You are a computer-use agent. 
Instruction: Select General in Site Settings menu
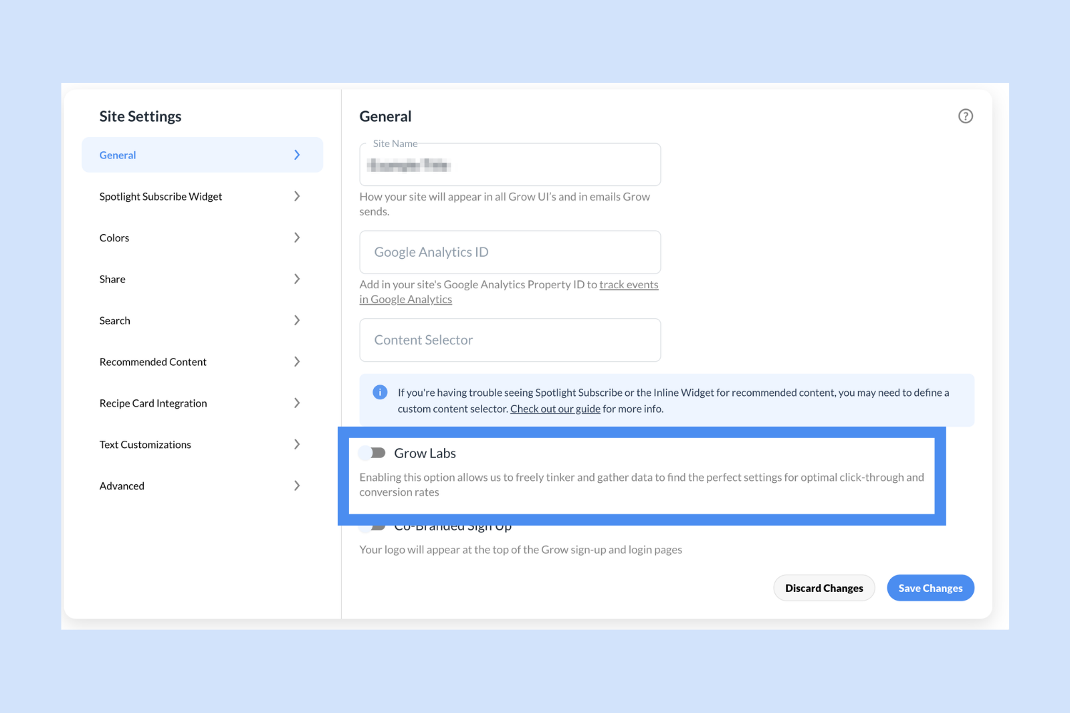(202, 155)
